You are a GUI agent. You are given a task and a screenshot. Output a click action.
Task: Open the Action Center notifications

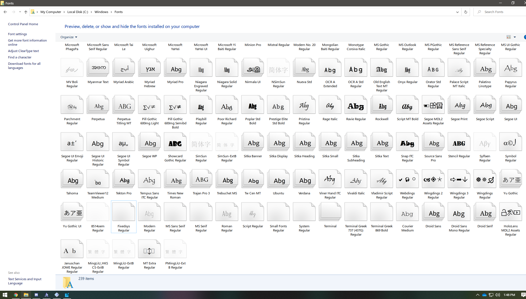[x=523, y=295]
